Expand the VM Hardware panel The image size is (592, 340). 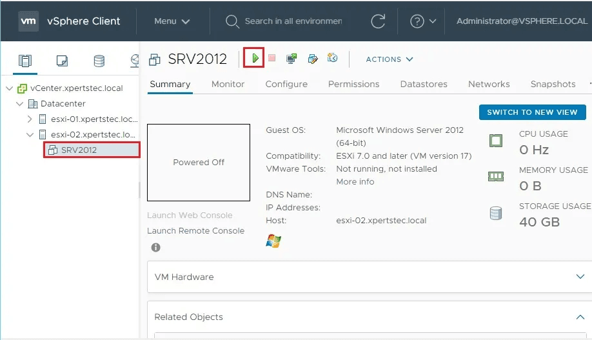[x=580, y=277]
